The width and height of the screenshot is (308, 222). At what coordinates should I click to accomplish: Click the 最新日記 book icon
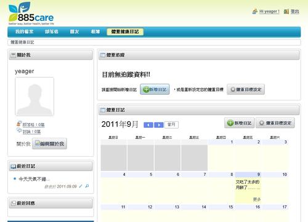pyautogui.click(x=13, y=166)
